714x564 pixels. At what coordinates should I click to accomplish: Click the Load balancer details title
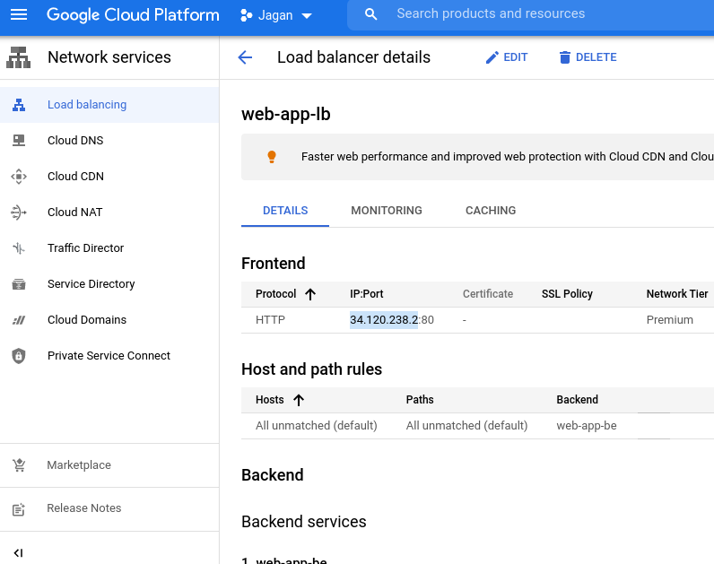[353, 57]
